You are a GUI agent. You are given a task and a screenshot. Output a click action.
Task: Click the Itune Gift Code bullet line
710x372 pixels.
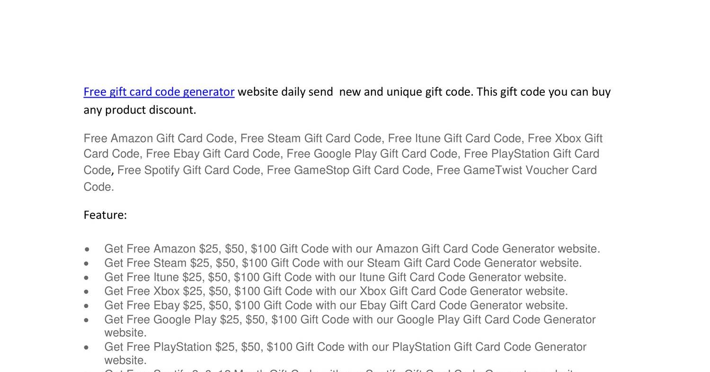point(335,277)
